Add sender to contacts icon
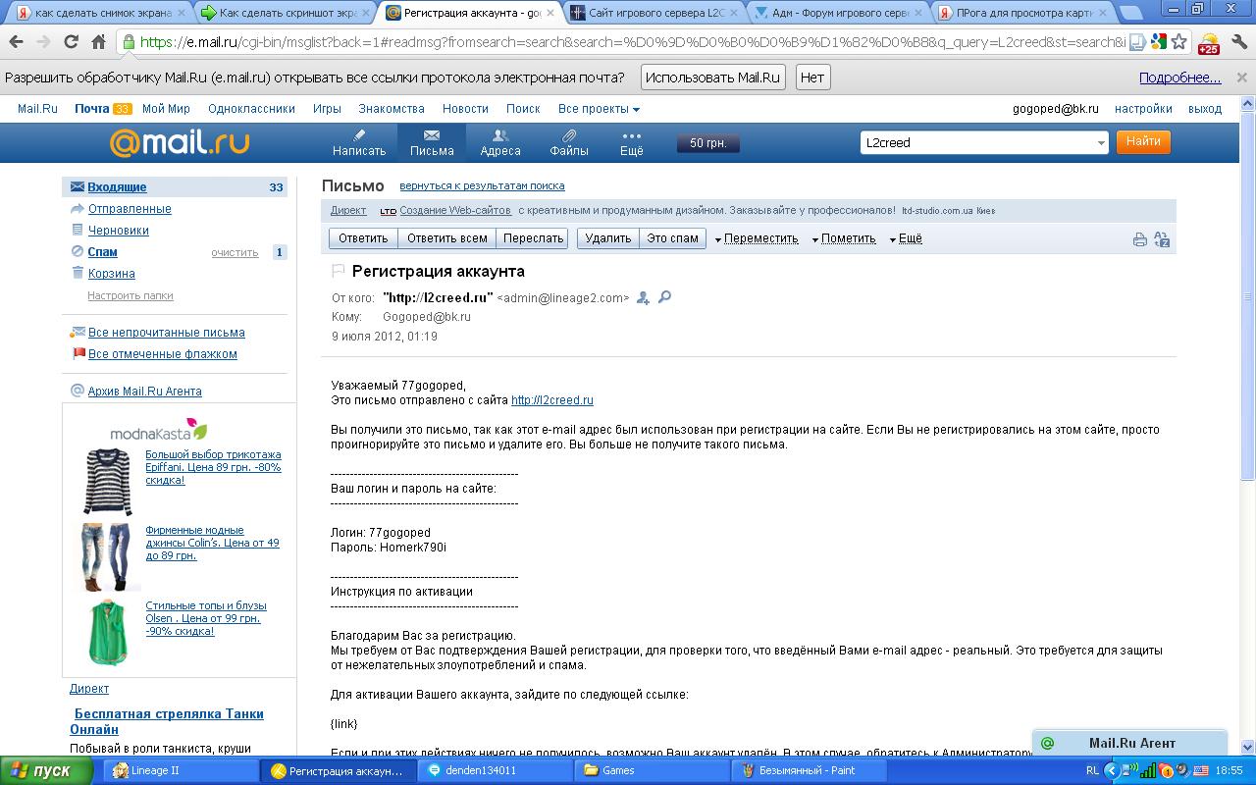Image resolution: width=1256 pixels, height=785 pixels. coord(644,297)
